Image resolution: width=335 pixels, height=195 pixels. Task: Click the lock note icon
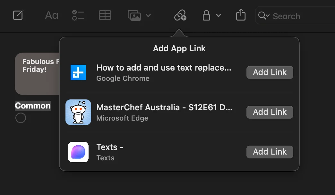click(207, 15)
